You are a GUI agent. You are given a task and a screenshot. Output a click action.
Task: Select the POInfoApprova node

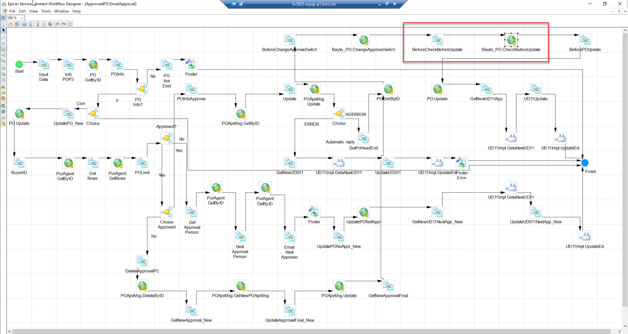[191, 89]
